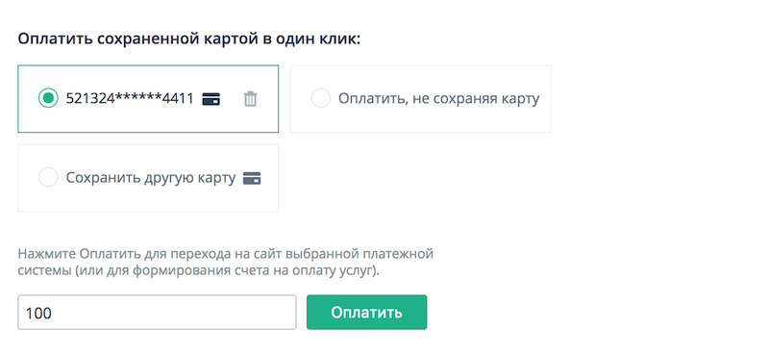Image resolution: width=769 pixels, height=354 pixels.
Task: Click the masked card number 521324******4411
Action: [x=130, y=99]
